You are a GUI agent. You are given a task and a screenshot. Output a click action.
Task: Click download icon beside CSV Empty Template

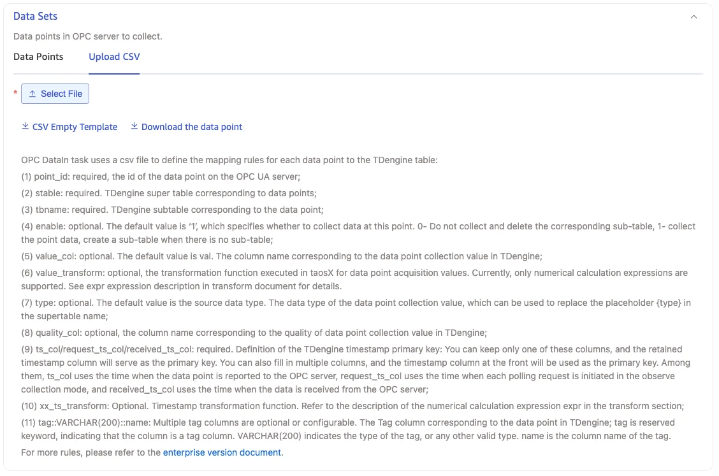coord(25,126)
